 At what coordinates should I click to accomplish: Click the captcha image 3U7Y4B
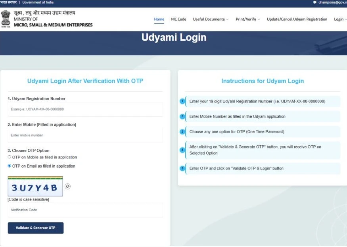(35, 187)
